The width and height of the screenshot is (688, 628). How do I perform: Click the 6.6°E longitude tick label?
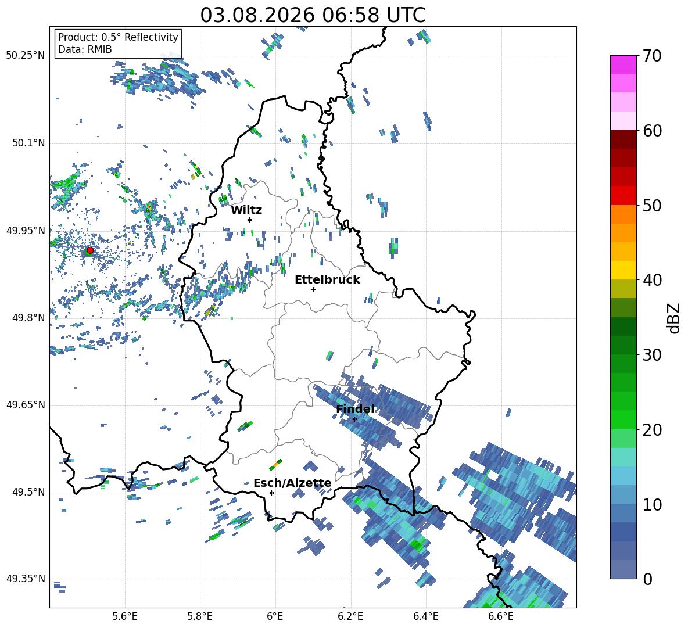pyautogui.click(x=501, y=616)
